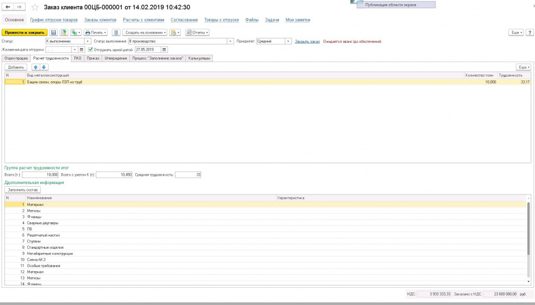Open the green document movements dropdown icon
Image resolution: width=535 pixels, height=305 pixels.
[76, 33]
